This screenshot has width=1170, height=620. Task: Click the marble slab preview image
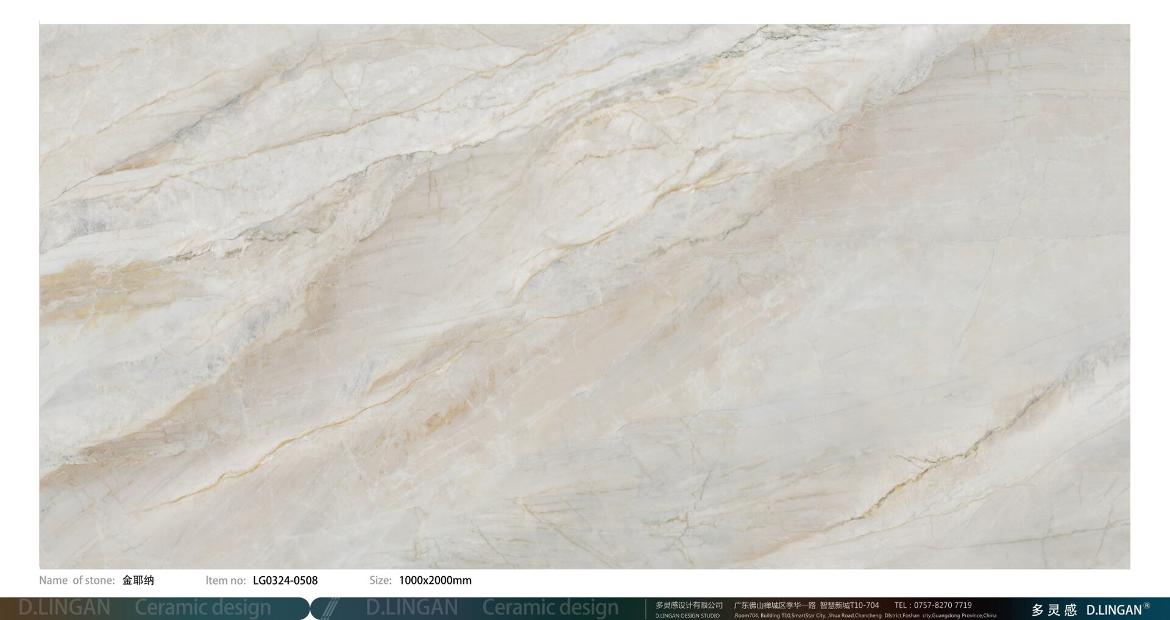click(x=584, y=296)
